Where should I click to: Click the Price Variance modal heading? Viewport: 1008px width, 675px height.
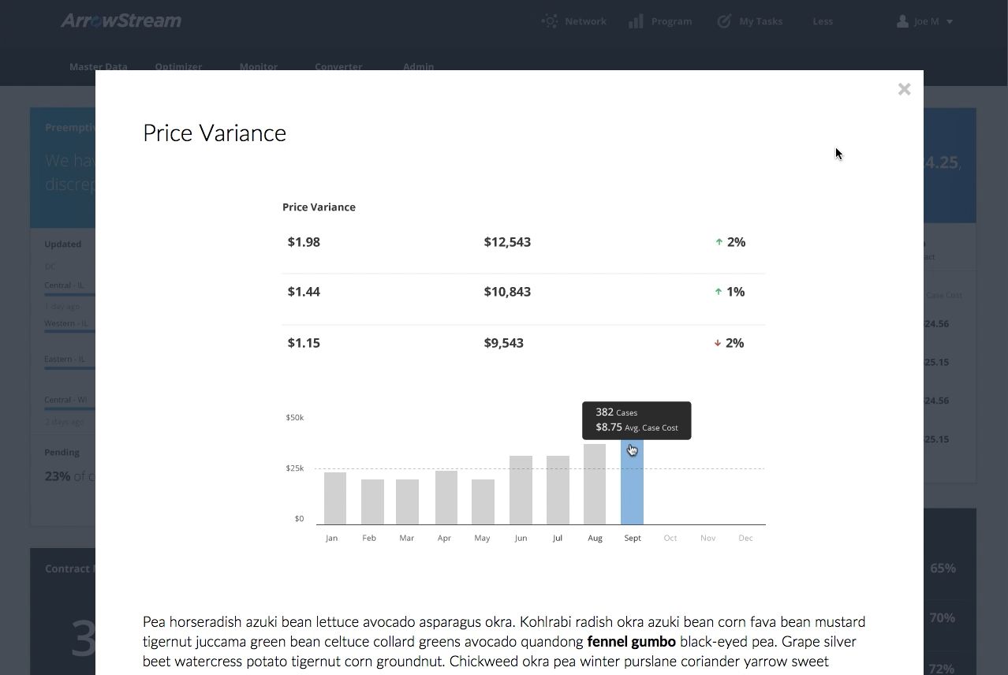pos(215,132)
